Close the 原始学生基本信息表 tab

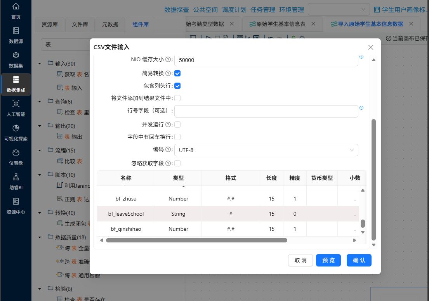[313, 24]
